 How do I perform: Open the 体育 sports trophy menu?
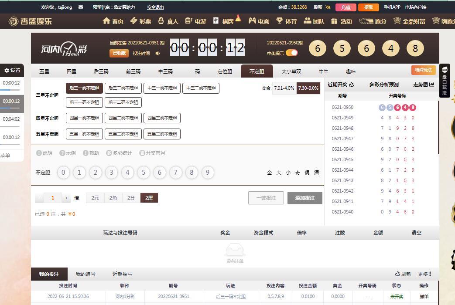[x=287, y=21]
